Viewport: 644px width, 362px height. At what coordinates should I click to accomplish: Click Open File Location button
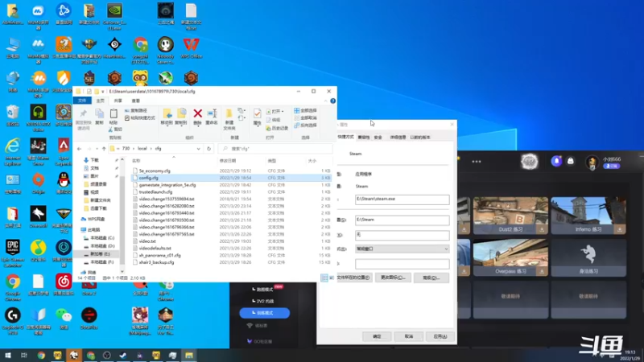tap(353, 278)
